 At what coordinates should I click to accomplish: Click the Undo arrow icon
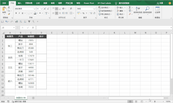coord(6,22)
